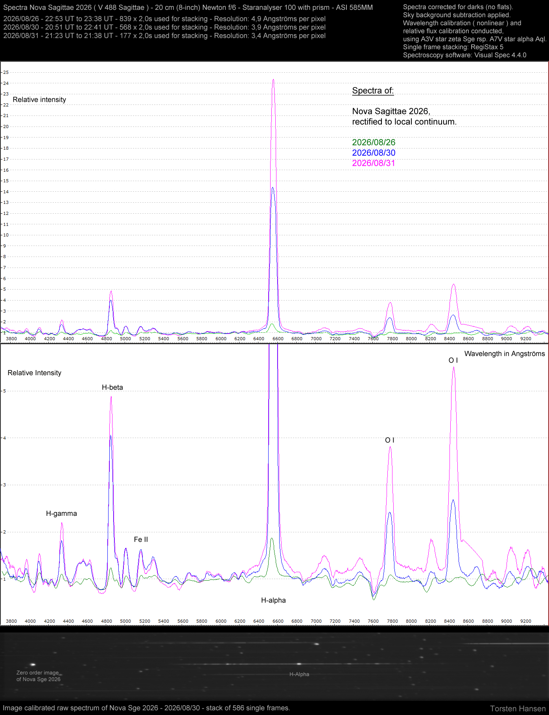Click the title line beginning "Spectra Nova Sagittae 2026"
This screenshot has height=715, width=549.
(188, 7)
